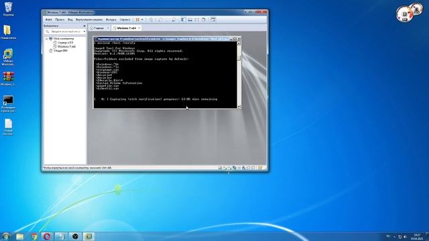The width and height of the screenshot is (429, 241).
Task: Toggle the library panel view toolbar icon
Action: [183, 19]
